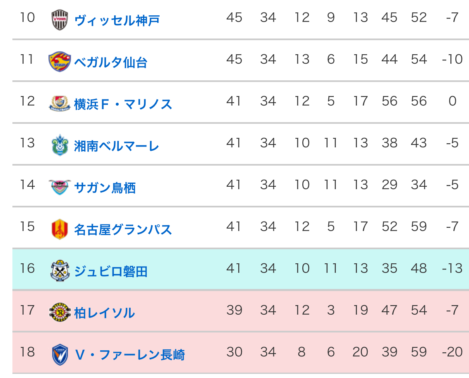Viewport: 469px width, 378px height.
Task: Click the Kashiwa Reysol club crest
Action: coord(60,312)
